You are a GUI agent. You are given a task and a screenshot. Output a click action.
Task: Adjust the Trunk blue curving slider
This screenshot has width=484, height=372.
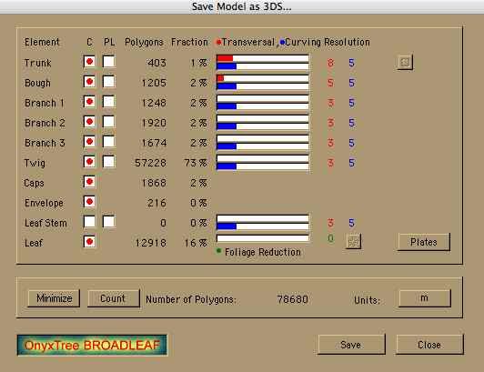click(263, 66)
